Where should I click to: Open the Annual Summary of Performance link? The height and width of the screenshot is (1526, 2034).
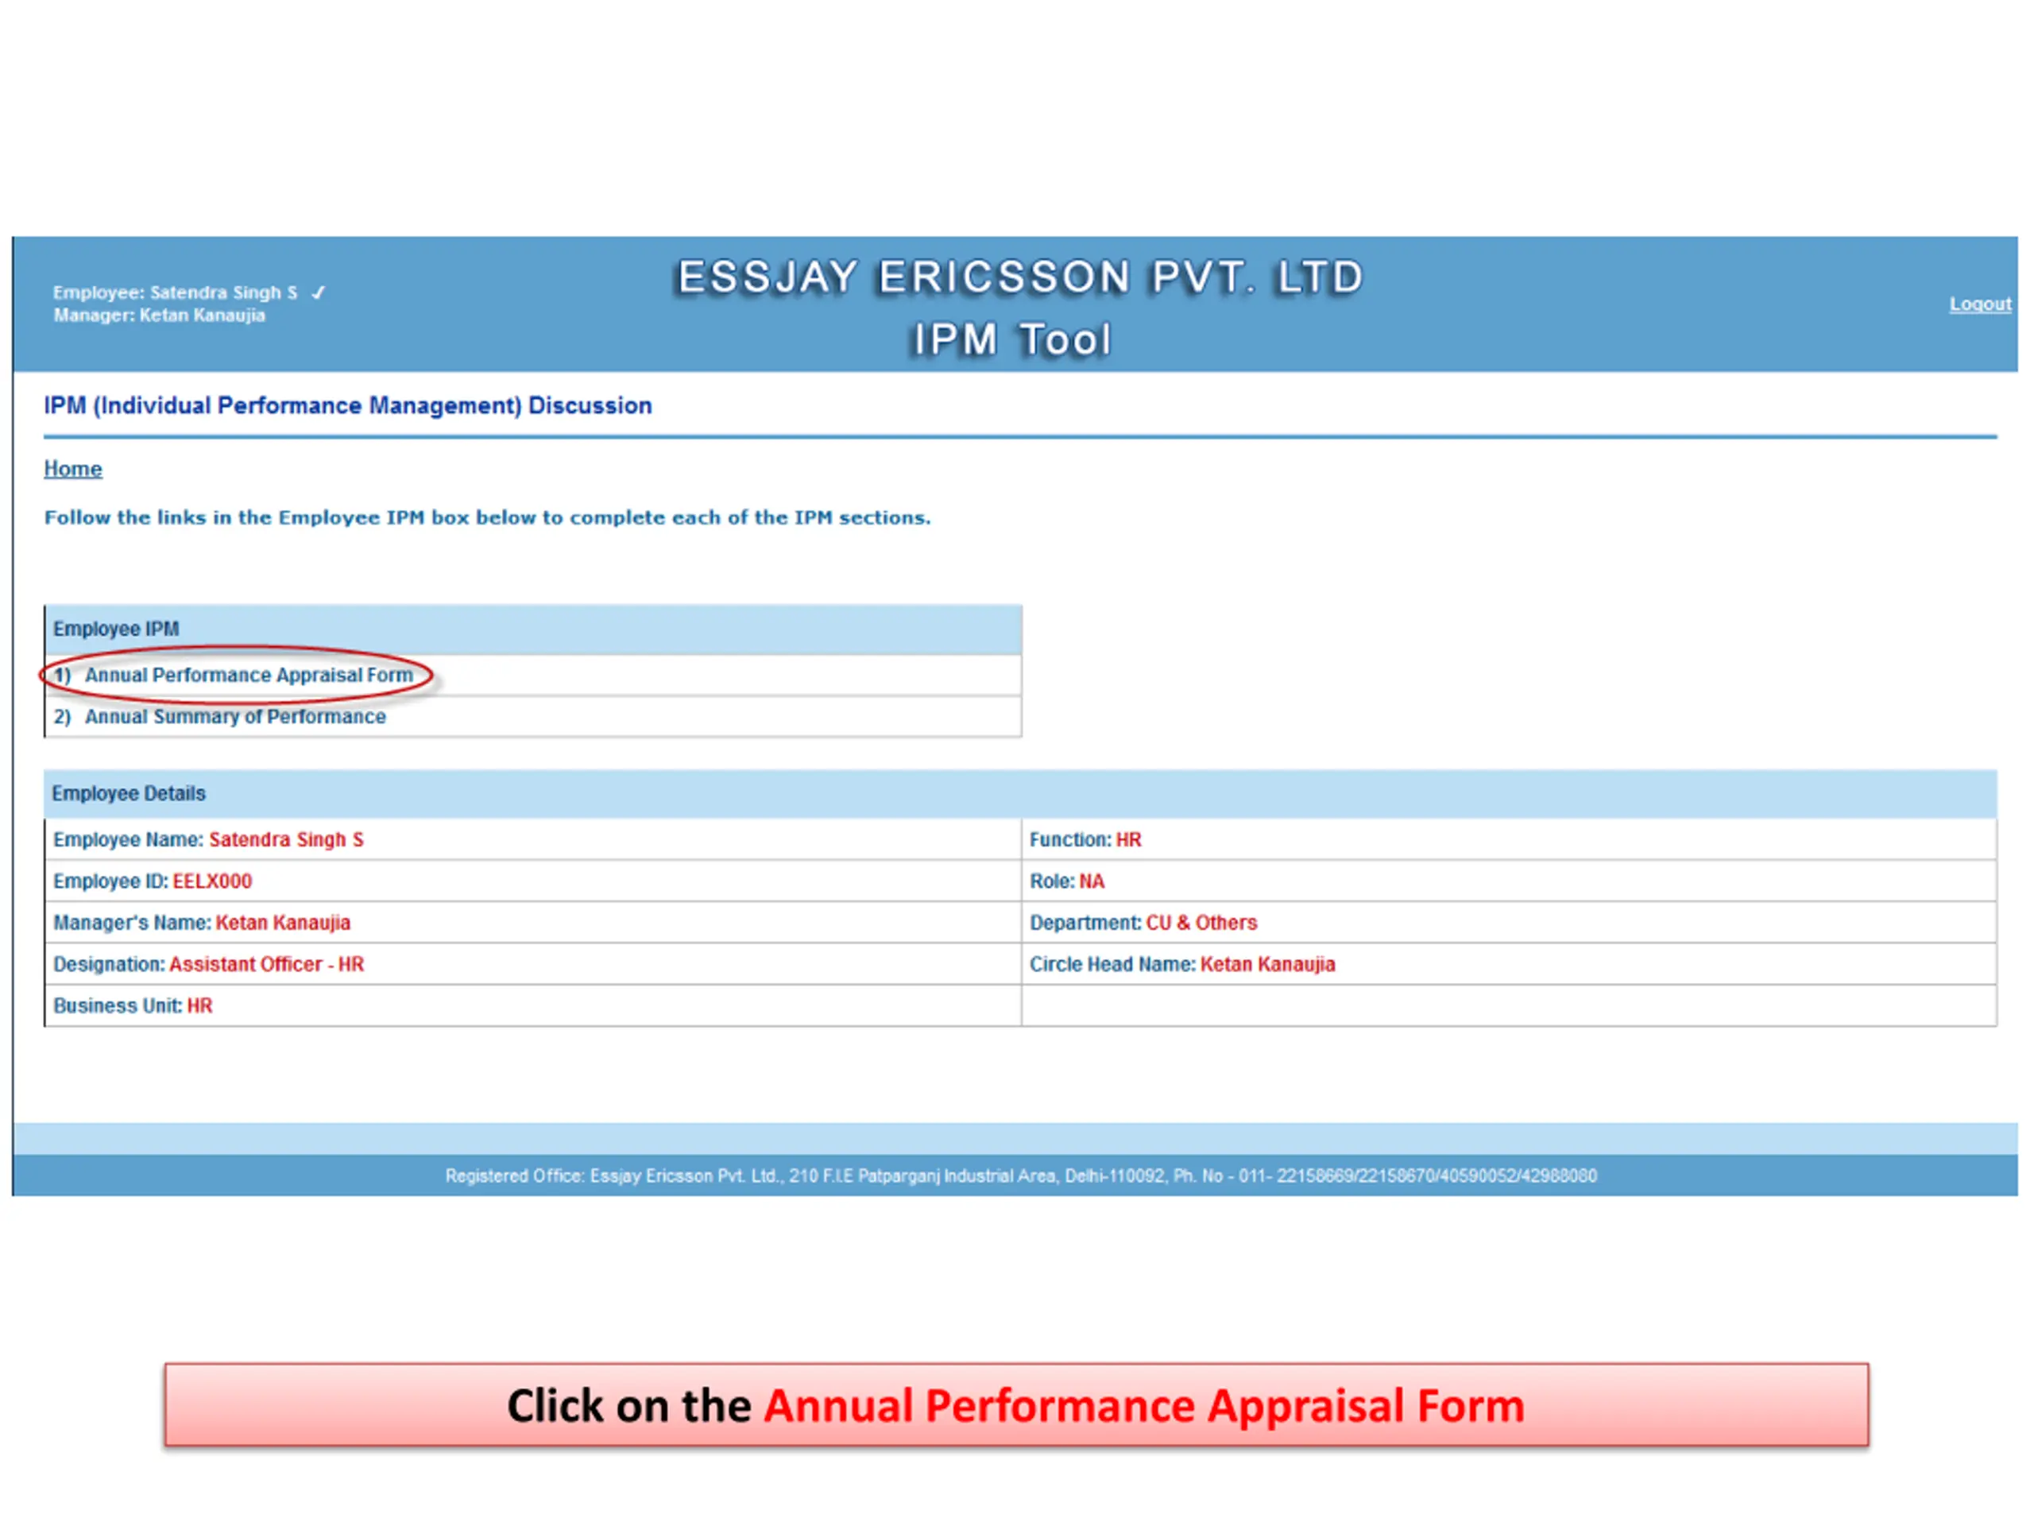tap(235, 717)
